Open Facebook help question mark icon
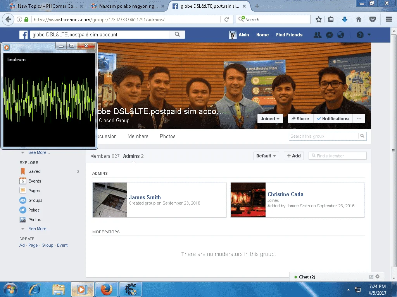 [x=360, y=35]
